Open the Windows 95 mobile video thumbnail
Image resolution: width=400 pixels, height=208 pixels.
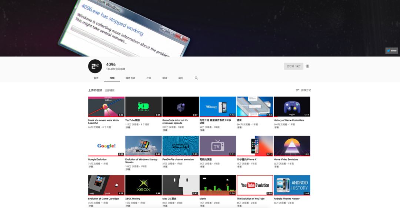point(218,107)
